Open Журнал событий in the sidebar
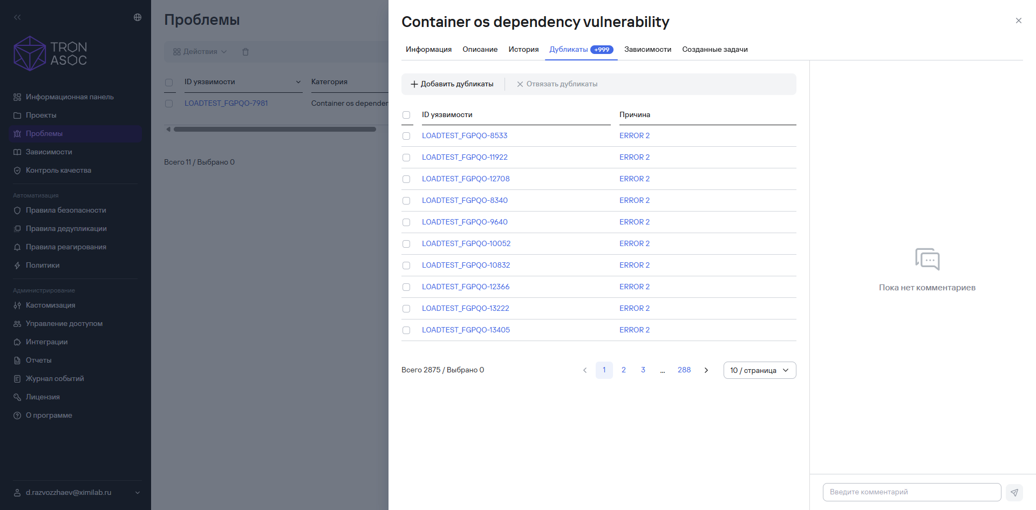 (x=54, y=379)
